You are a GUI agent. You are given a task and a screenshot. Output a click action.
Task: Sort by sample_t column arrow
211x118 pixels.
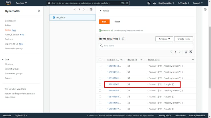121,60
